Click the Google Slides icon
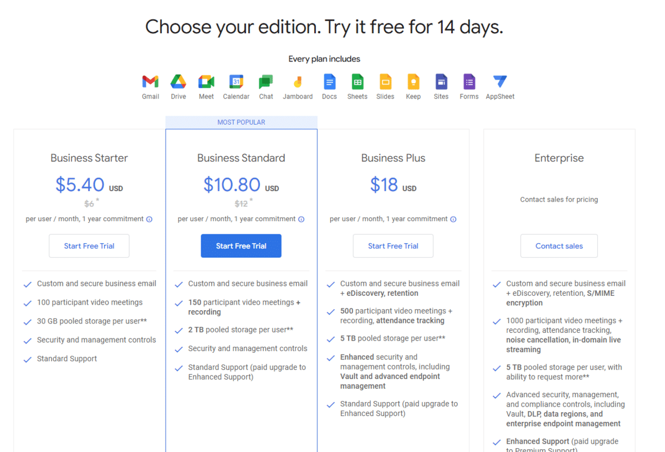 385,82
